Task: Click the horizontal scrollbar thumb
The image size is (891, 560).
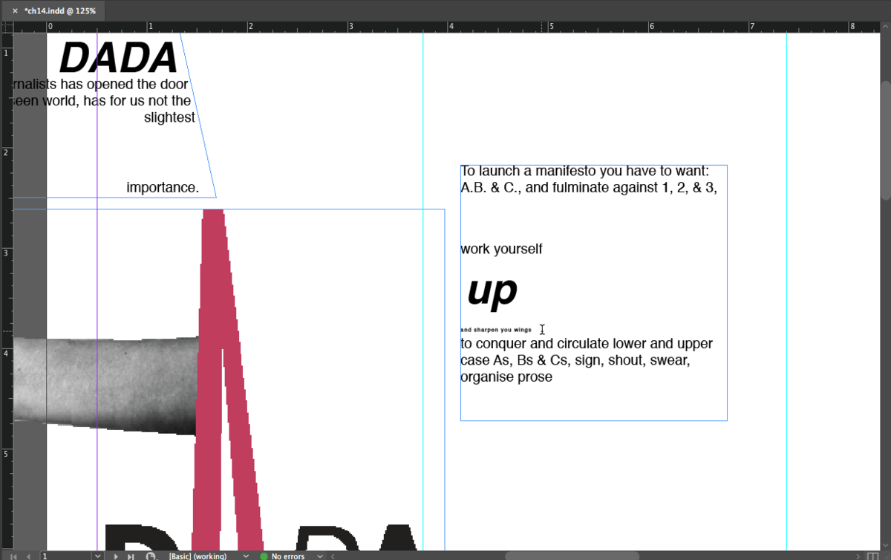Action: pos(572,556)
